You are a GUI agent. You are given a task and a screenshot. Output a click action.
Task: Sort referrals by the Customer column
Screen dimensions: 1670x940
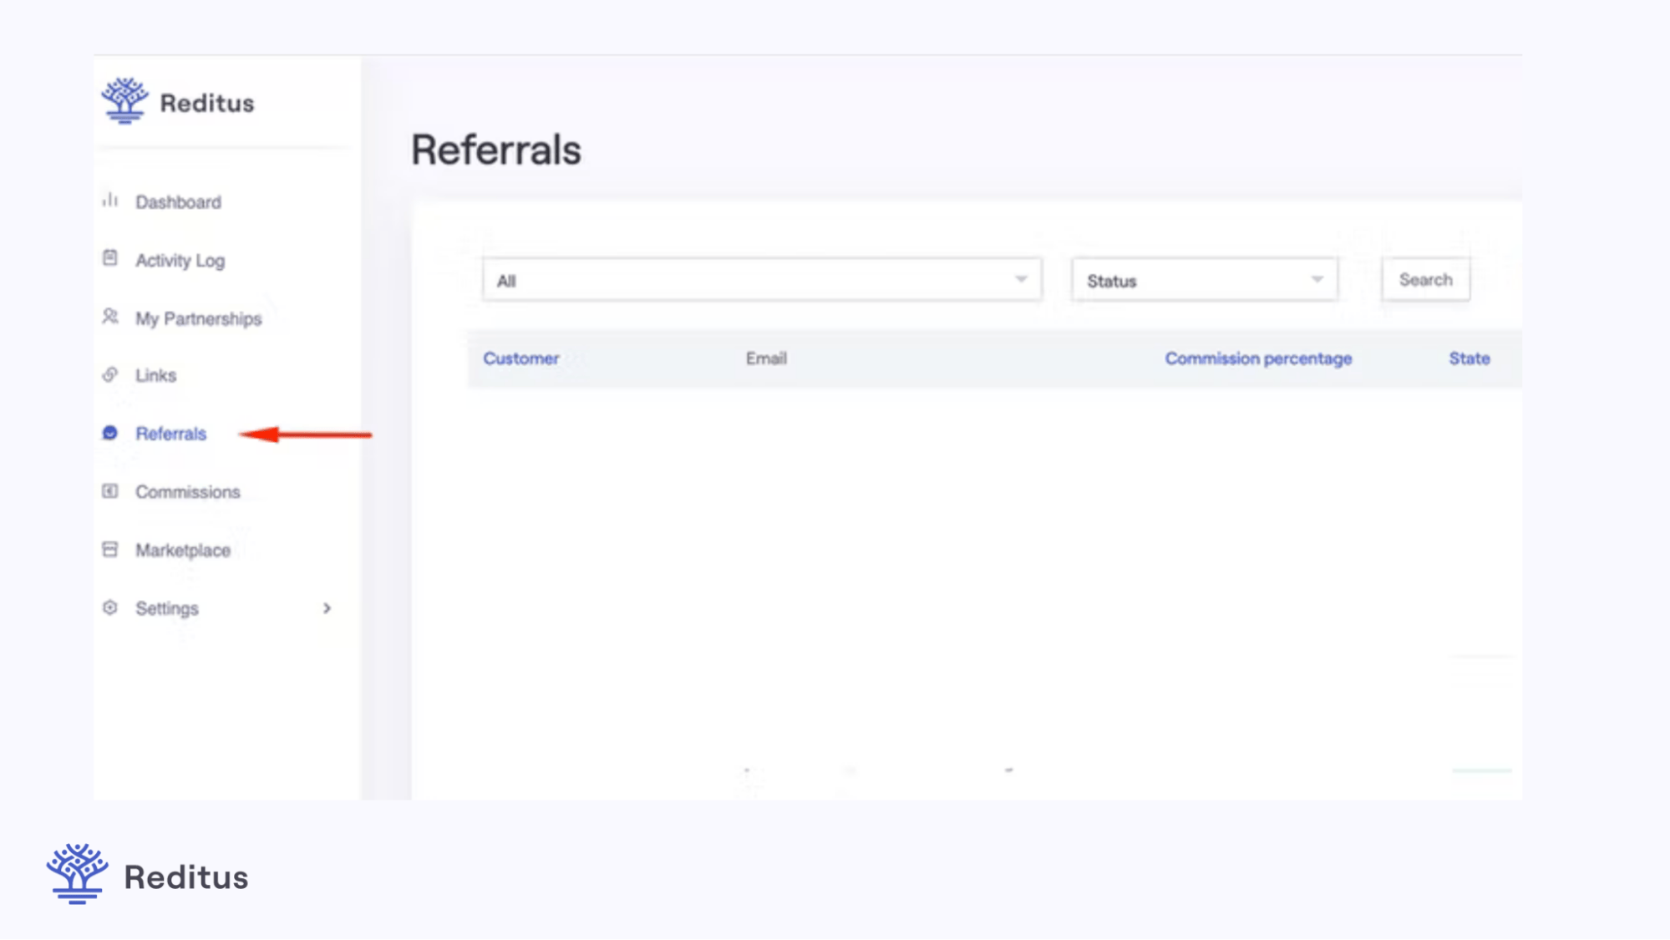(x=521, y=358)
